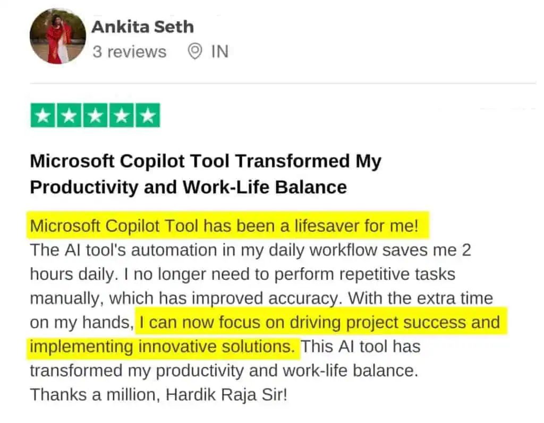
Task: Click the "IN" country label
Action: [x=219, y=52]
